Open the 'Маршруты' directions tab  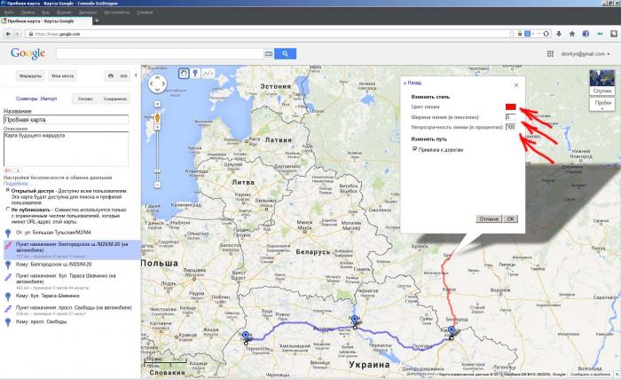30,76
